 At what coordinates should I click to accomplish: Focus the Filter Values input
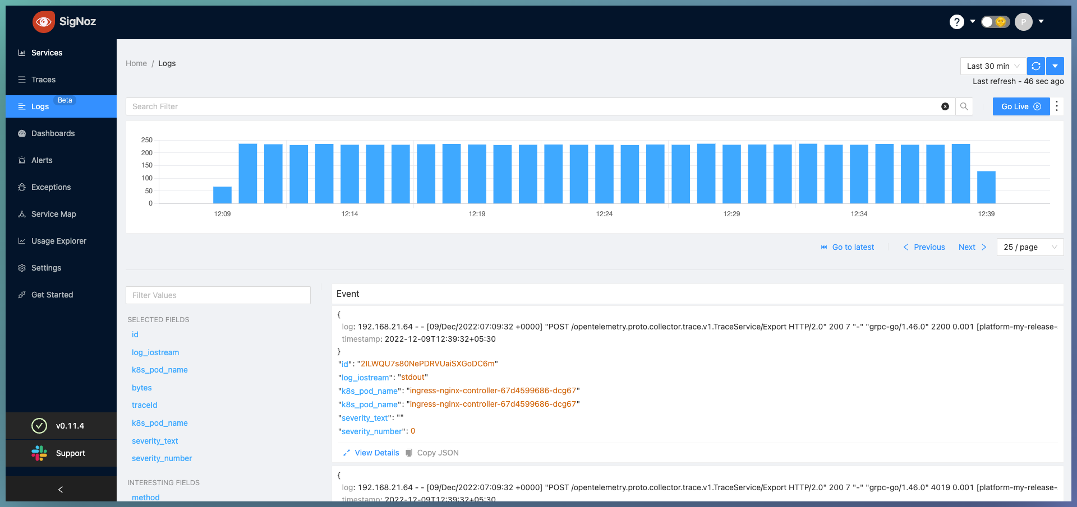pos(218,295)
